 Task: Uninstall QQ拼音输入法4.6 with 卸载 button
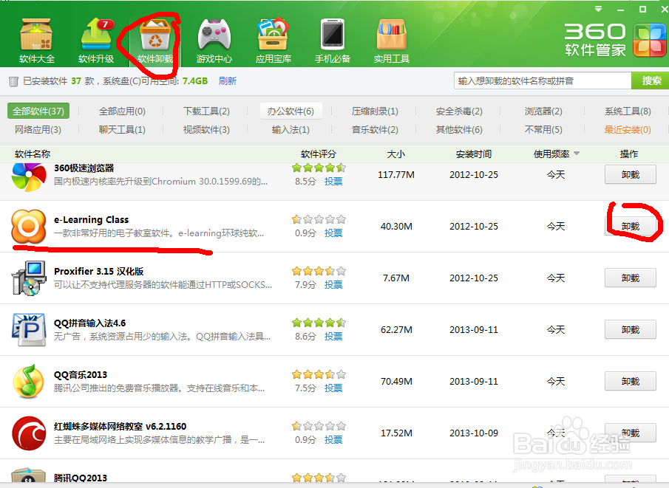tap(630, 329)
